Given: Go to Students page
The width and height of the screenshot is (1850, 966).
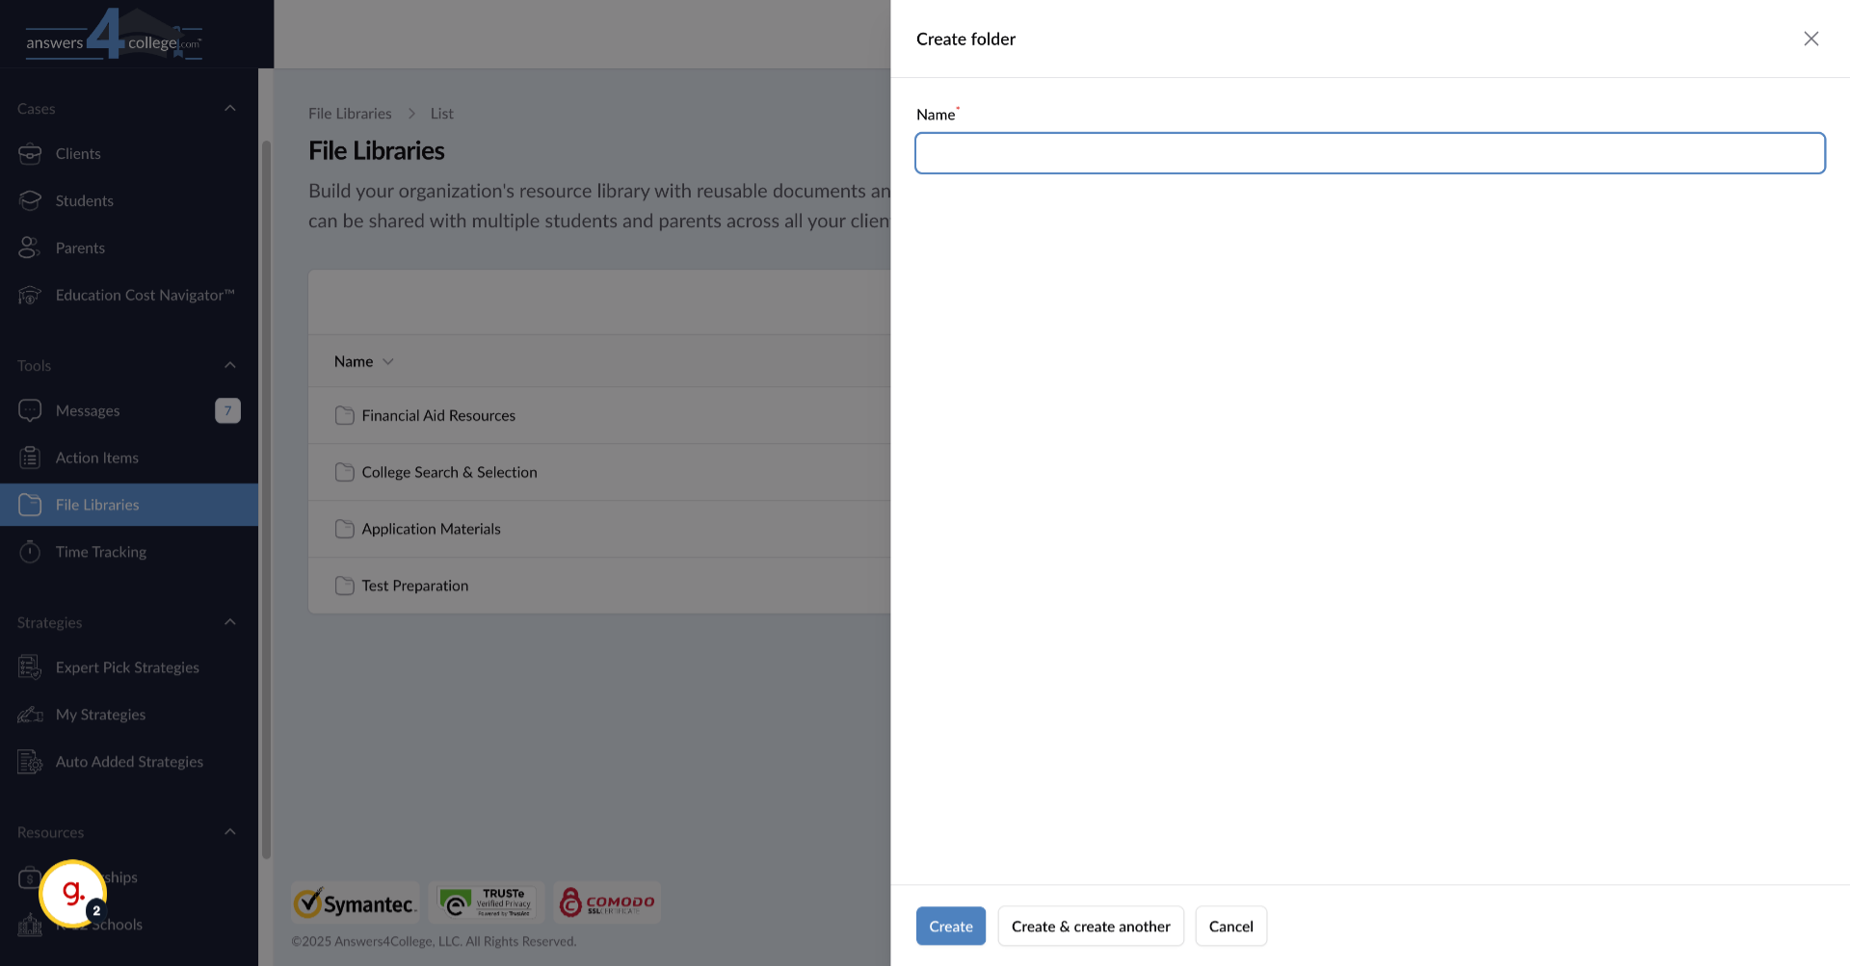Looking at the screenshot, I should [129, 201].
